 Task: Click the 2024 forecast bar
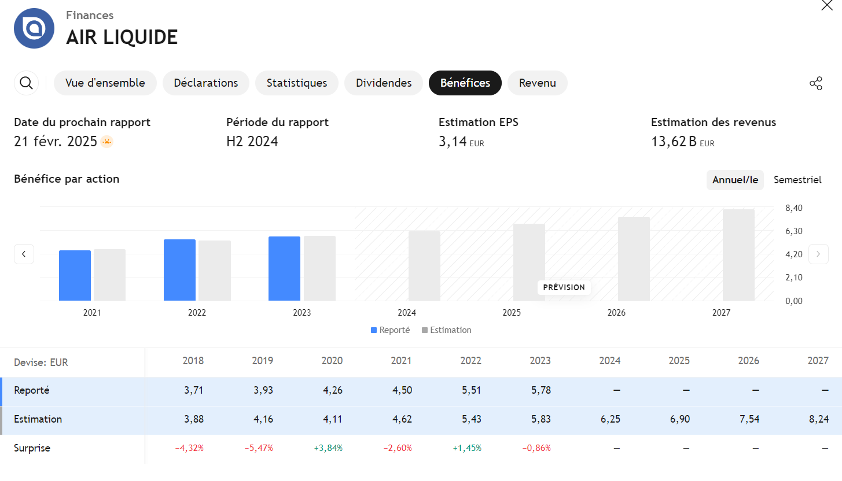pyautogui.click(x=424, y=266)
